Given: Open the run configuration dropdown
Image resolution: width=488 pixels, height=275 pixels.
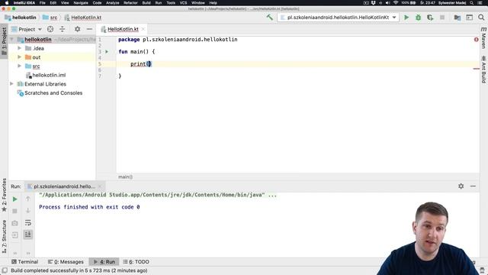Looking at the screenshot, I should 339,18.
